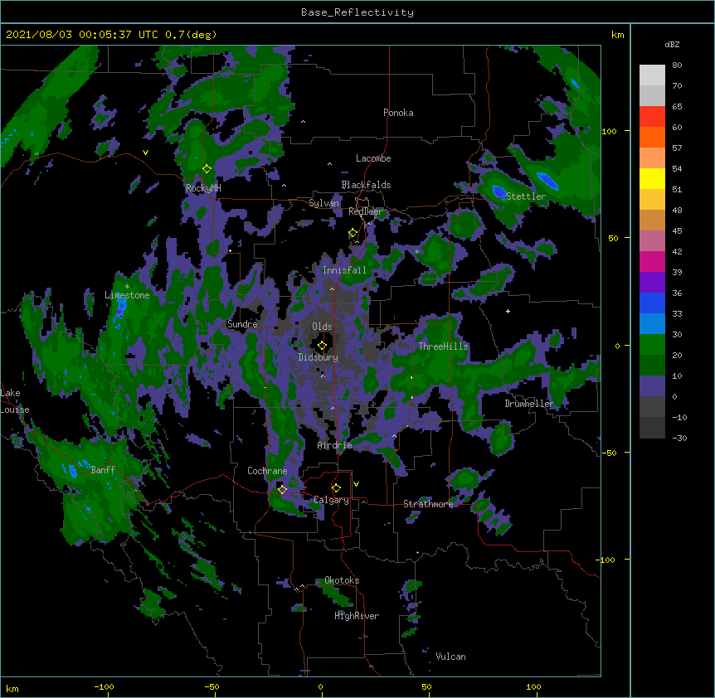This screenshot has width=715, height=698.
Task: Click the yellow v marker northwest of RockyMH
Action: (145, 153)
